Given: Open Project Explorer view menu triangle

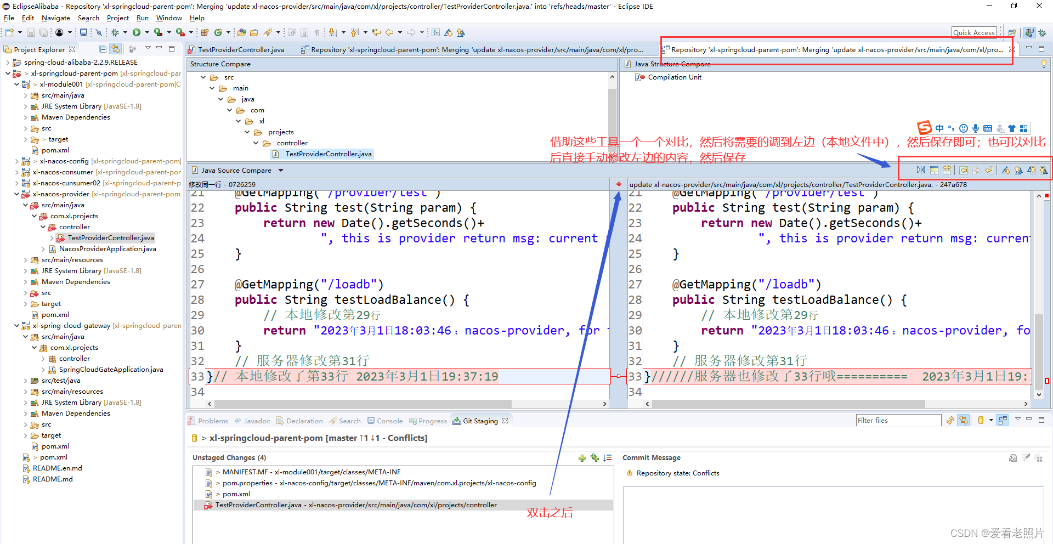Looking at the screenshot, I should point(148,48).
